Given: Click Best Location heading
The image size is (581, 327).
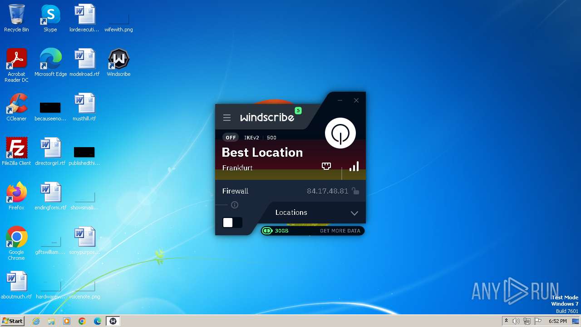Looking at the screenshot, I should click(x=262, y=153).
